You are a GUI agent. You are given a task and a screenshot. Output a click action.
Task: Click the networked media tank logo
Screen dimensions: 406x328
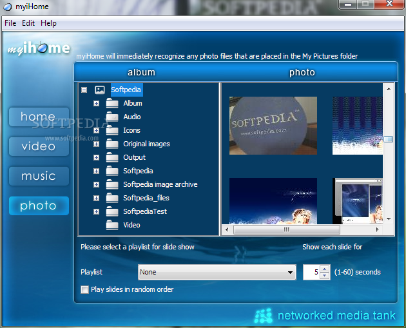tap(325, 316)
